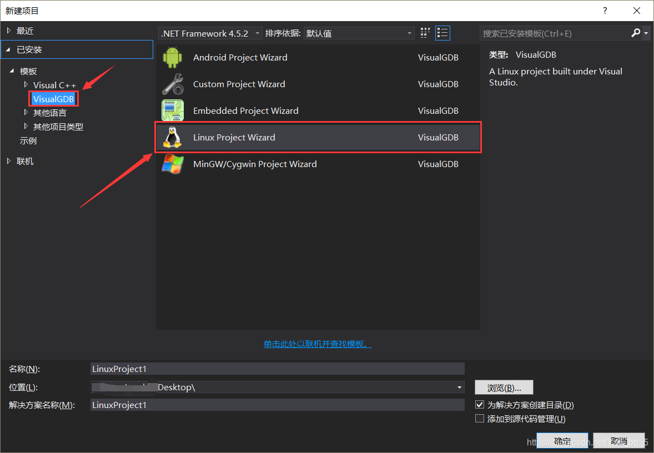Click the search magnifier icon

tap(635, 33)
